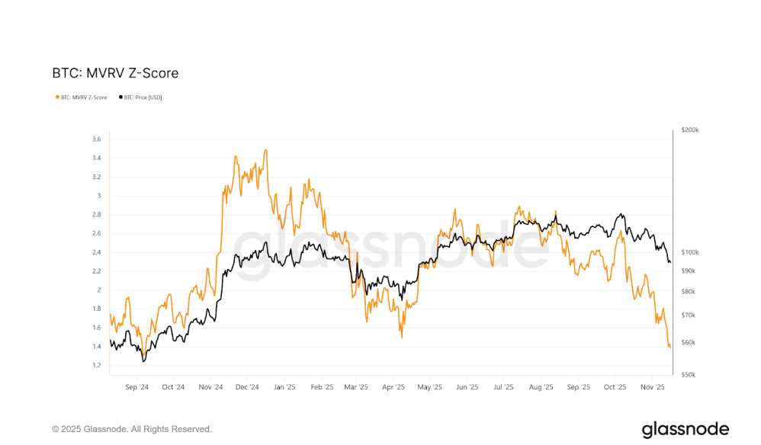
Task: Toggle the BTC: Price [USD] legend entry
Action: 143,98
